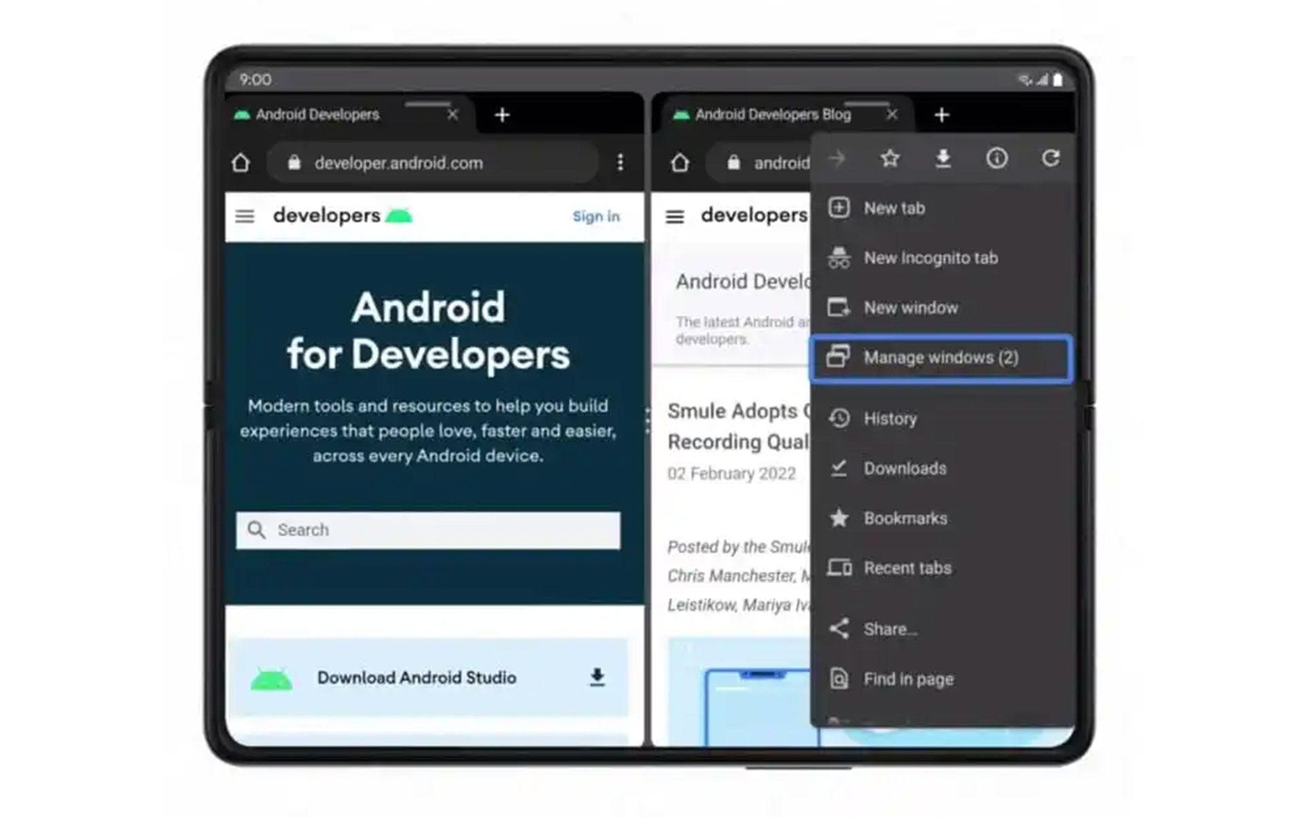The height and width of the screenshot is (818, 1305).
Task: Choose New window in the menu
Action: click(x=942, y=308)
